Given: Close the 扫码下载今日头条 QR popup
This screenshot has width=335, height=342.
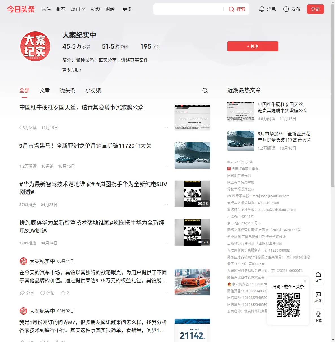Looking at the screenshot, I should (305, 281).
